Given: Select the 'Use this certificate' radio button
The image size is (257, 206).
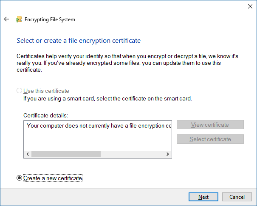Looking at the screenshot, I should (19, 91).
